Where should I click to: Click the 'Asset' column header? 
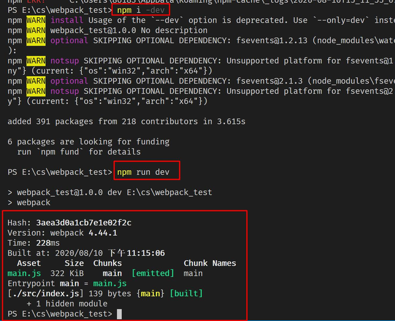tap(29, 263)
